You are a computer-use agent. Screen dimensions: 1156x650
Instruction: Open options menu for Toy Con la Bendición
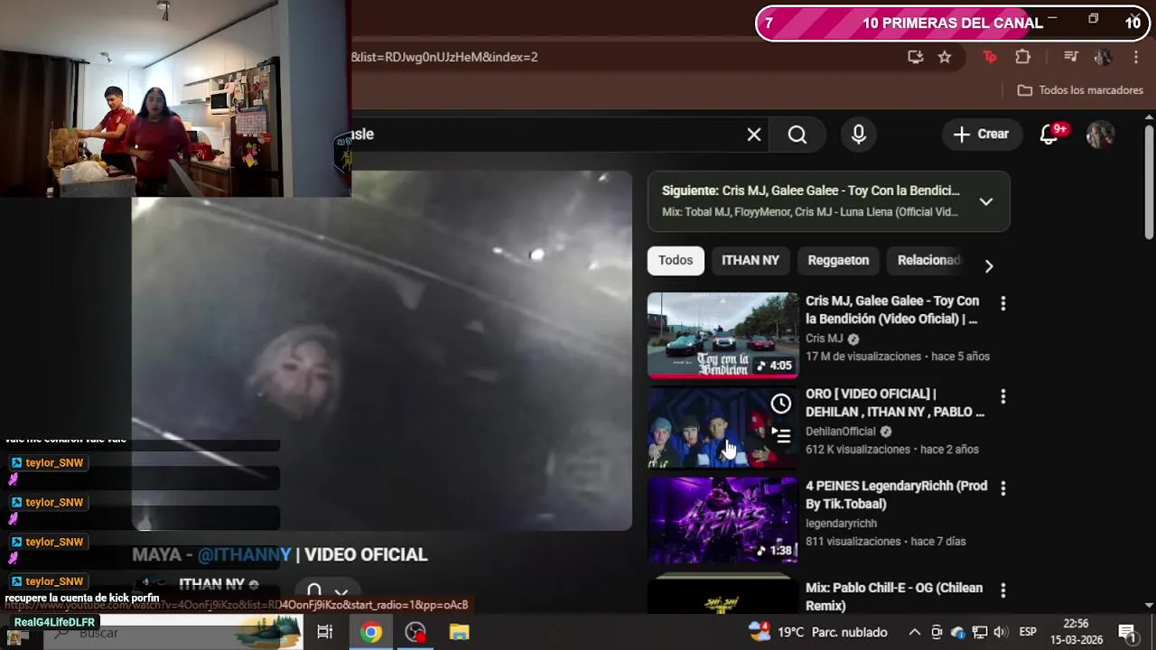click(1002, 303)
